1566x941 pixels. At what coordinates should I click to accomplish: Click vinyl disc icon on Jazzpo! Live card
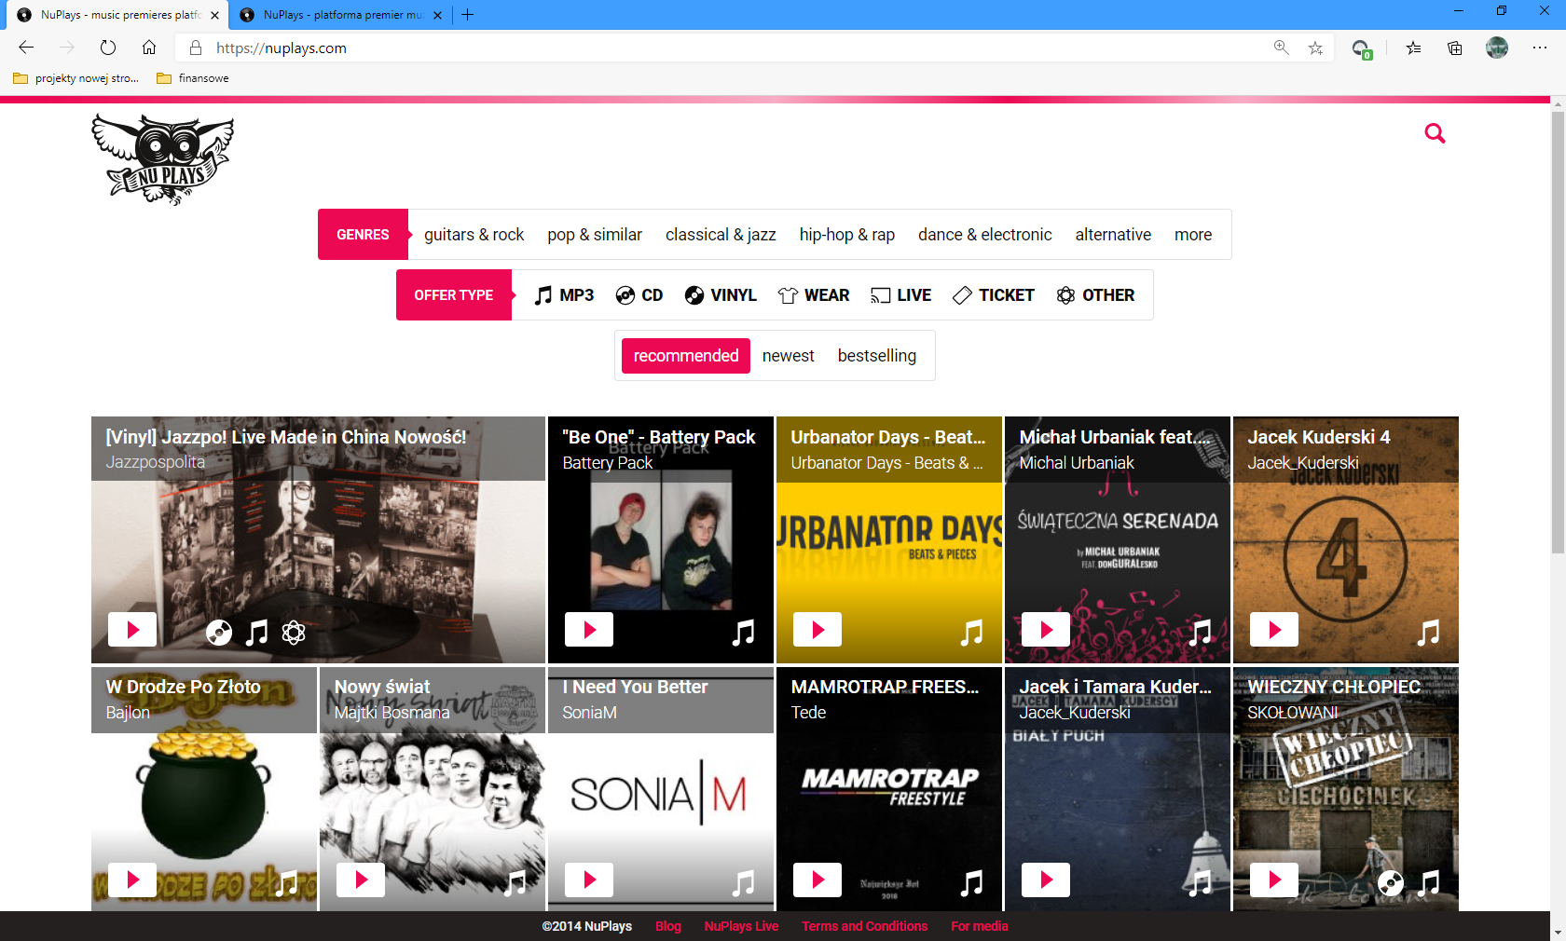point(219,634)
